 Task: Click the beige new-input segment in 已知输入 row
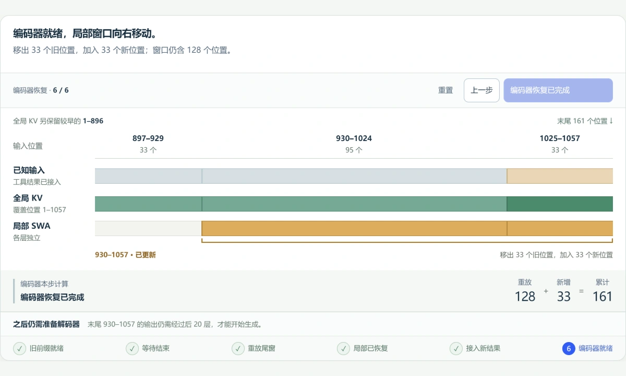click(560, 176)
